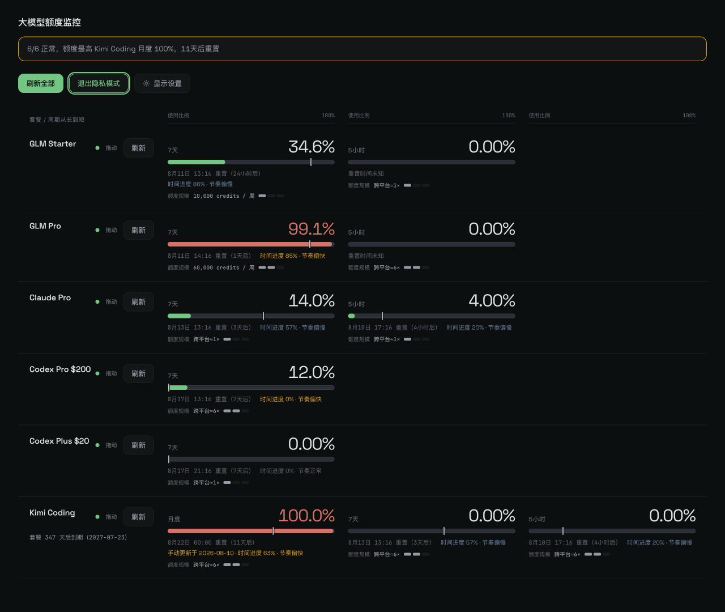Open 显示设置 display settings
This screenshot has height=612, width=725.
[162, 83]
